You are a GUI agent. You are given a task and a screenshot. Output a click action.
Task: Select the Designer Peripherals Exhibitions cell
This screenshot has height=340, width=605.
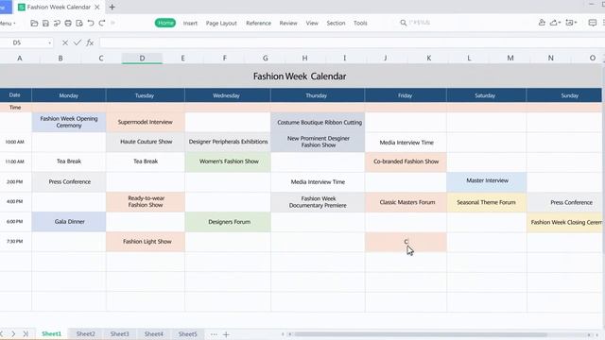[228, 142]
